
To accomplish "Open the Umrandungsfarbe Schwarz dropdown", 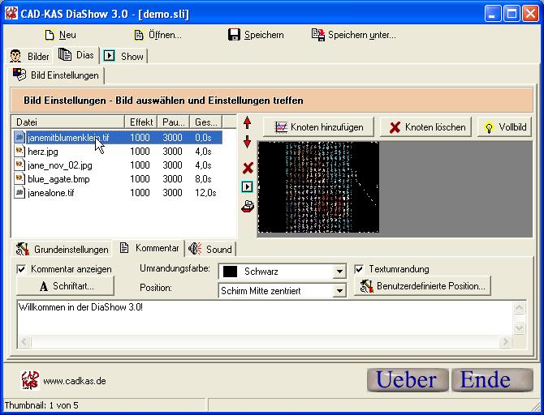I will point(339,272).
